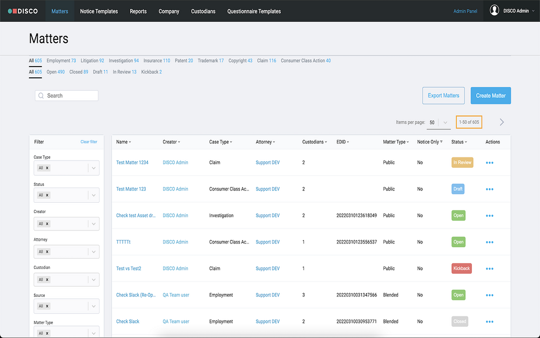Open actions menu for Check test Asset row

coord(489,216)
